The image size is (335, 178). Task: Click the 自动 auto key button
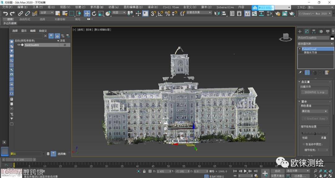point(277,171)
